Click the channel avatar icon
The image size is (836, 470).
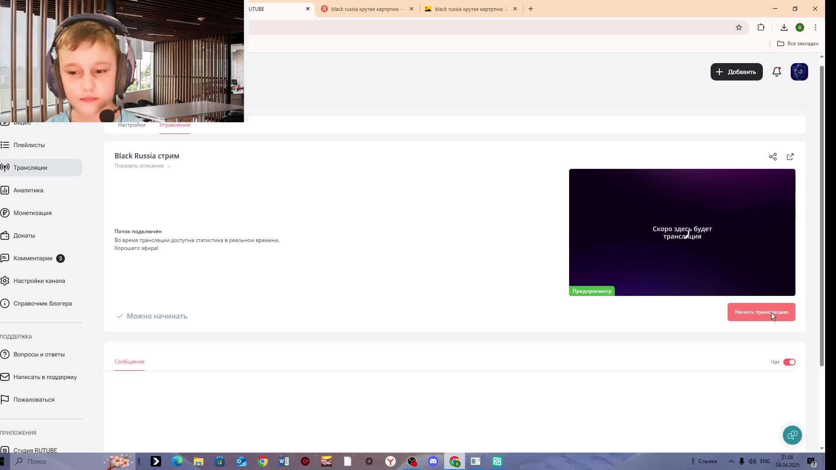pos(799,72)
